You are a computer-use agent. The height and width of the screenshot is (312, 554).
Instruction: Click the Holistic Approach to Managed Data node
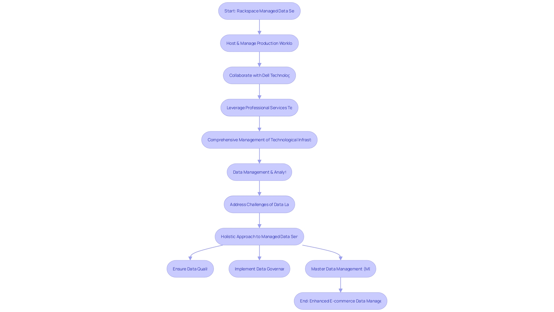pyautogui.click(x=259, y=236)
